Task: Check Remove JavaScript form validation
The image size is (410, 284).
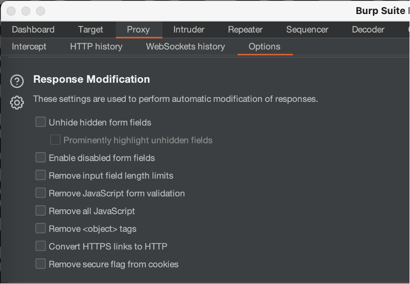Action: (41, 193)
